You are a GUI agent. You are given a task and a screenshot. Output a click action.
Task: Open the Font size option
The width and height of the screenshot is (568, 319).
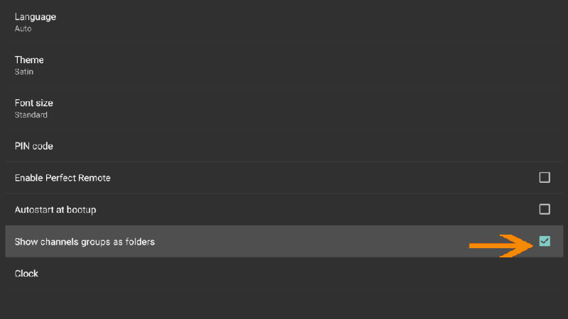point(34,103)
